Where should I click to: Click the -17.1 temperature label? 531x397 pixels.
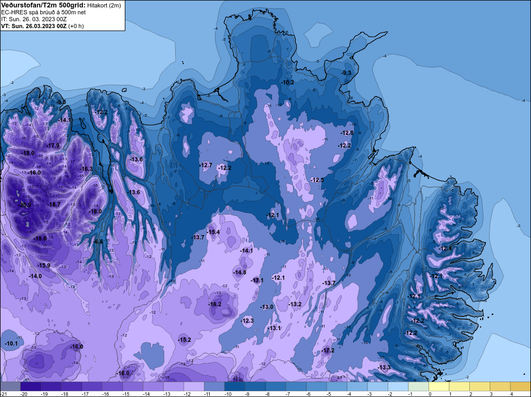click(257, 280)
